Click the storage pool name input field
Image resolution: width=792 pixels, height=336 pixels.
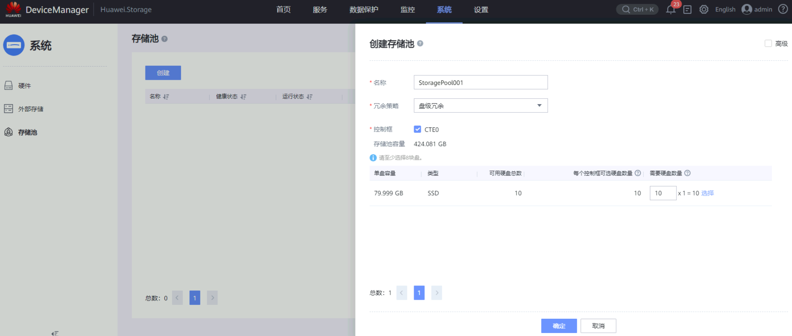coord(480,83)
